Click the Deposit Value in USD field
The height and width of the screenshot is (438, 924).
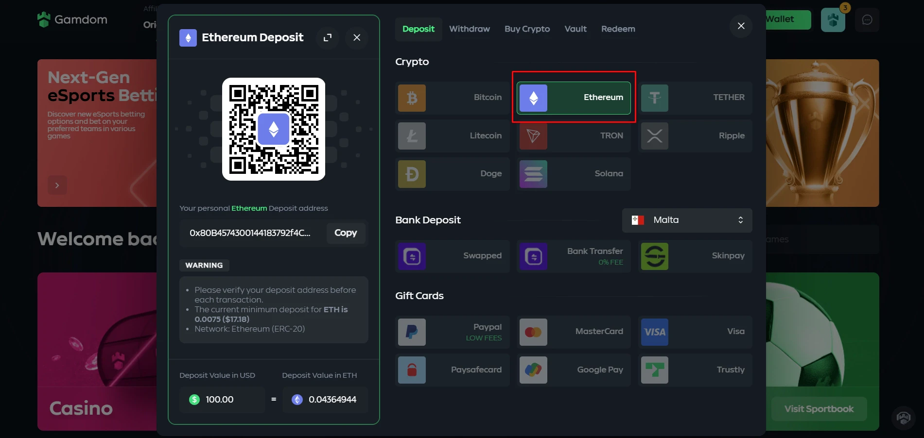(x=222, y=400)
